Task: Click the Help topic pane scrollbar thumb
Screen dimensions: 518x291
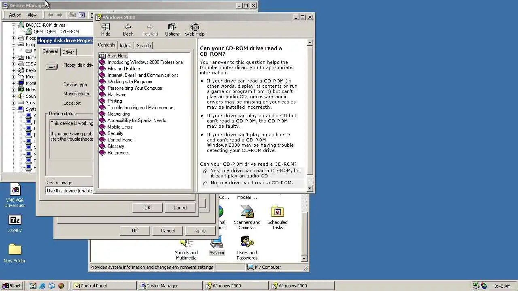Action: 310,110
